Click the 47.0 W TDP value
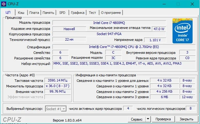This screenshot has height=124, width=200. pyautogui.click(x=159, y=29)
